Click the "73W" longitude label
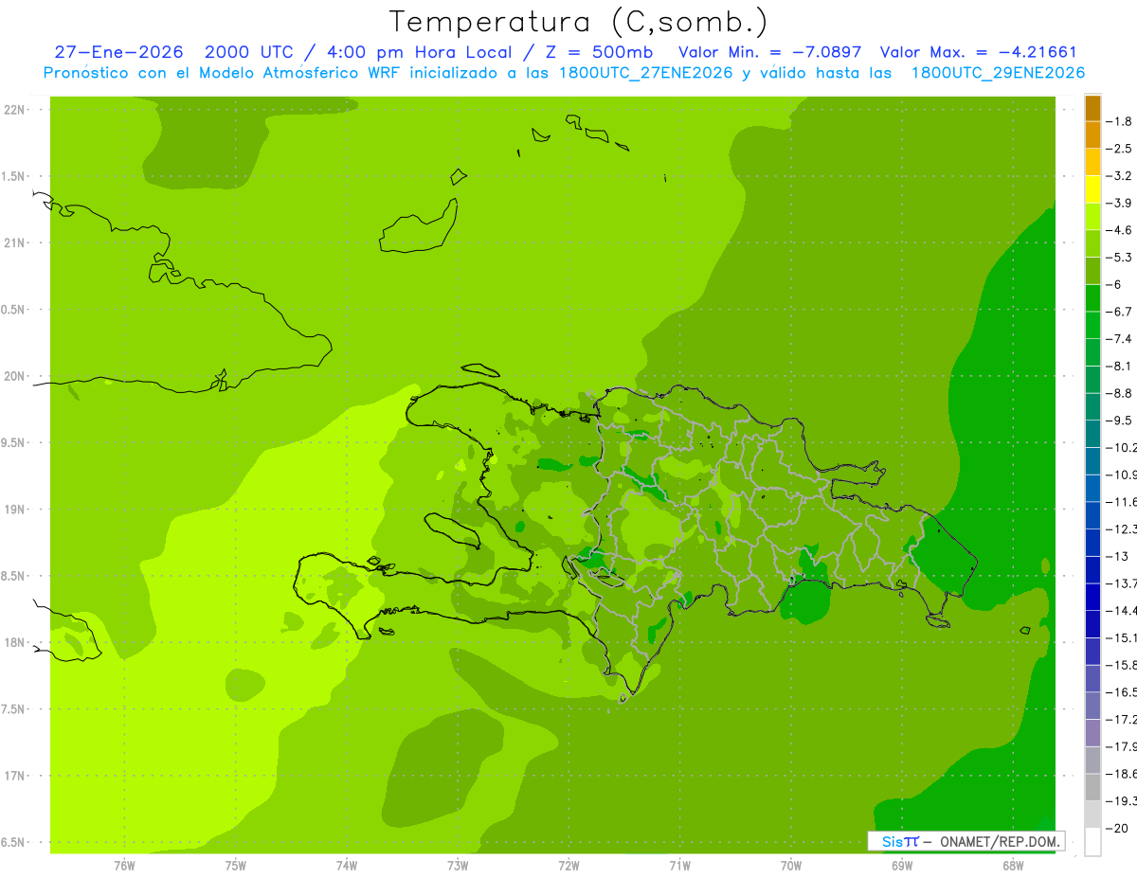Screen dimensions: 1137x878 click(458, 866)
